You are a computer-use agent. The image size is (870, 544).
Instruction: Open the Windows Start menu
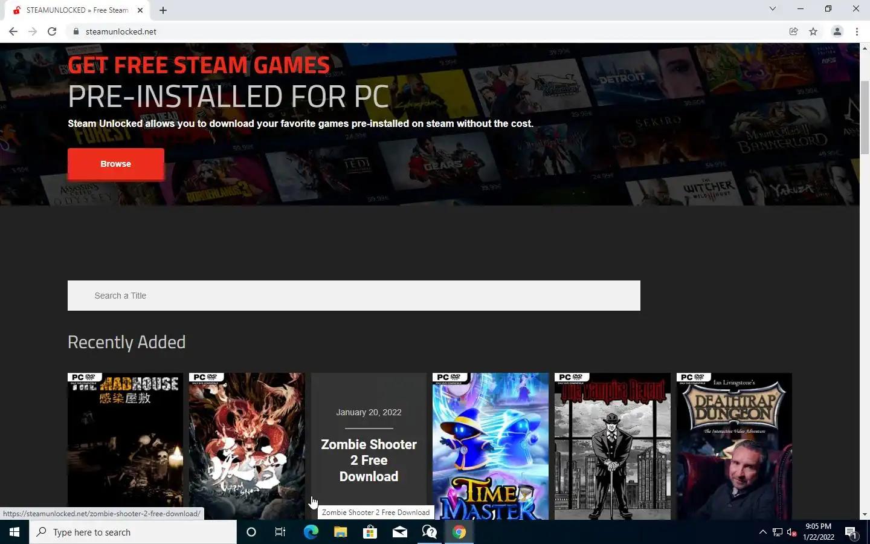pos(14,532)
